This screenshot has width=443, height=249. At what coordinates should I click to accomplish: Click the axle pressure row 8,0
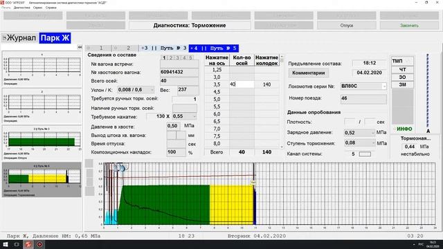tap(217, 144)
